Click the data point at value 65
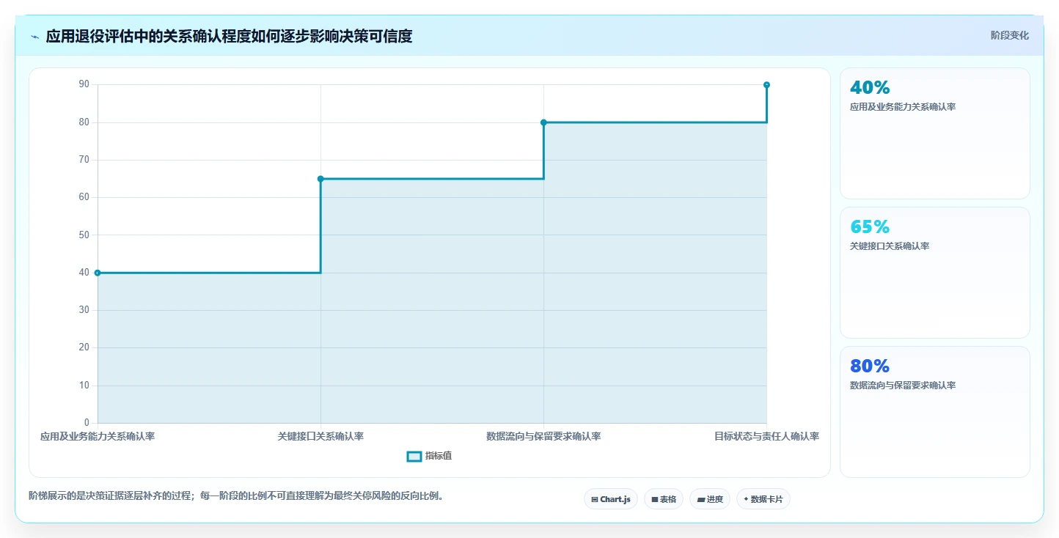The image size is (1059, 538). tap(320, 179)
